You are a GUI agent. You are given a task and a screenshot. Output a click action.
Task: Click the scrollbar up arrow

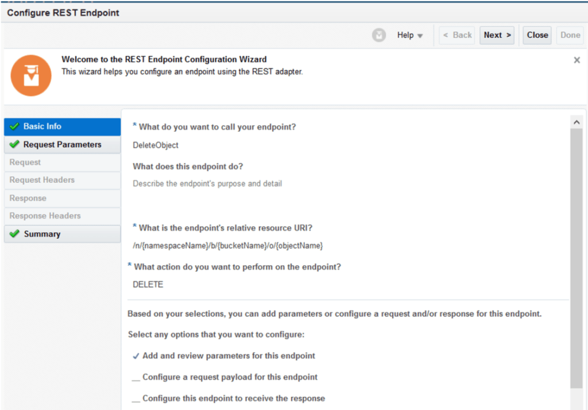pyautogui.click(x=577, y=121)
